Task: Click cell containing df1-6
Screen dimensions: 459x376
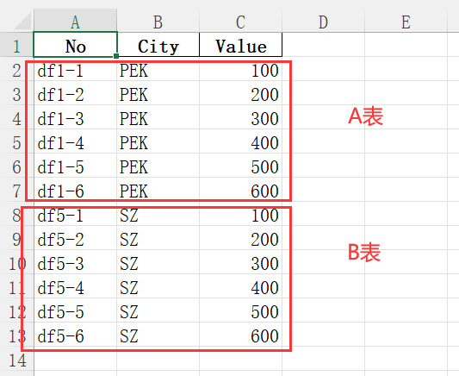Action: (x=75, y=190)
